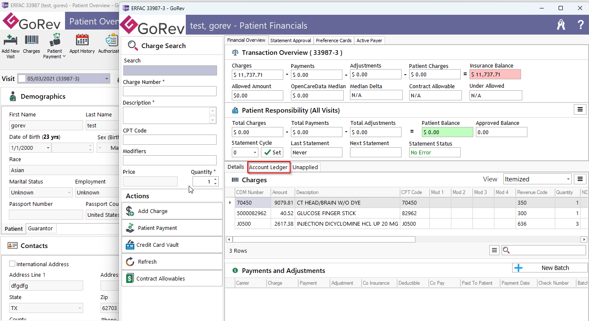This screenshot has width=589, height=321.
Task: Decrease Quantity stepper value
Action: coord(216,183)
